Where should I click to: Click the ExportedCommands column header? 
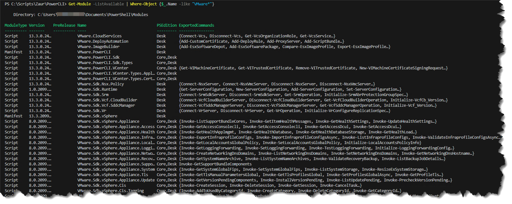click(196, 25)
